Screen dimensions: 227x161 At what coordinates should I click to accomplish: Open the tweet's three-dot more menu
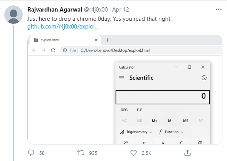coord(219,9)
